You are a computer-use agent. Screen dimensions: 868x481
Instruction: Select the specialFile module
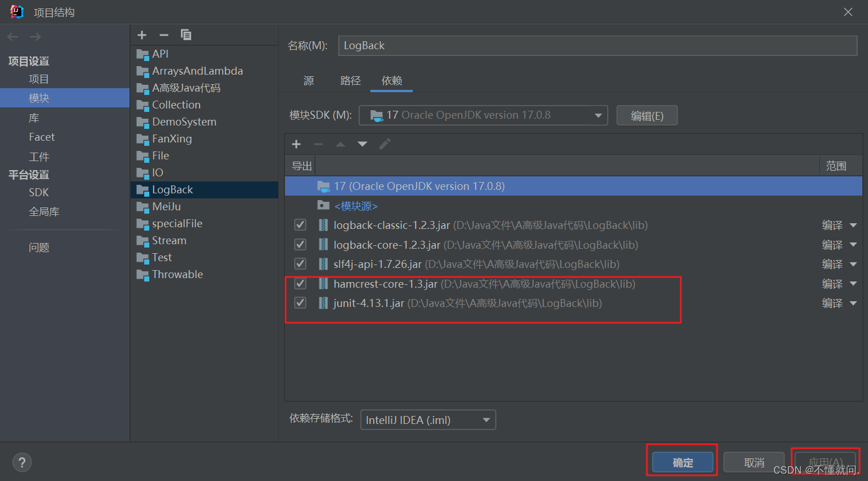(204, 224)
